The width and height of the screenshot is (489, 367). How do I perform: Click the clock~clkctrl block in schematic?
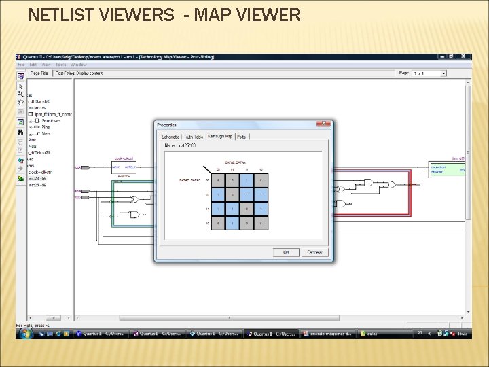tap(124, 168)
